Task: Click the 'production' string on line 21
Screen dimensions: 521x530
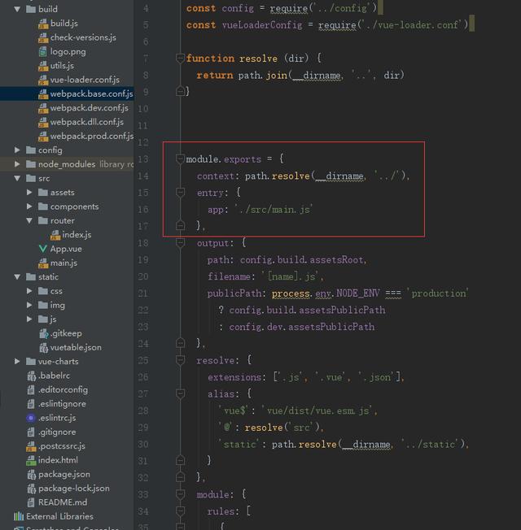Action: coord(439,293)
